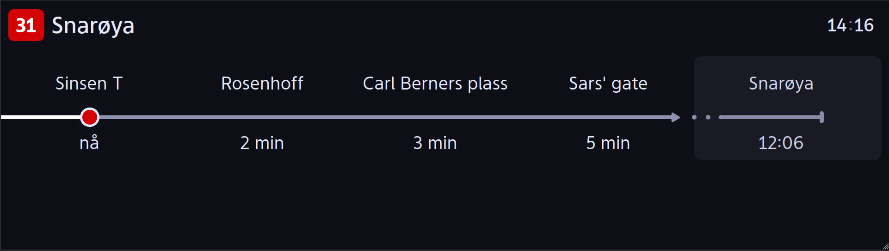
Task: Click the window resize grip corner
Action: click(x=885, y=247)
